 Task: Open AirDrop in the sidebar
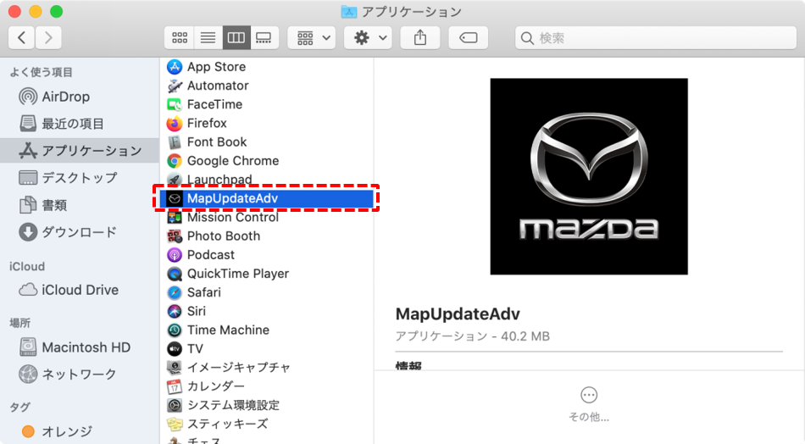click(x=80, y=97)
